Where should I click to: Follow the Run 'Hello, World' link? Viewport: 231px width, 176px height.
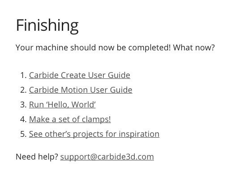point(62,104)
